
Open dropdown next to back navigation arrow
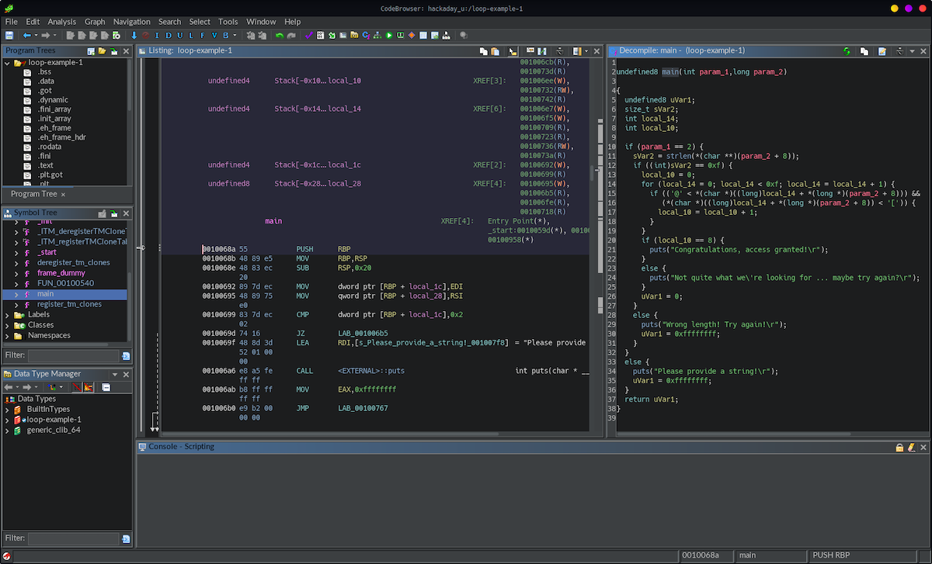36,36
